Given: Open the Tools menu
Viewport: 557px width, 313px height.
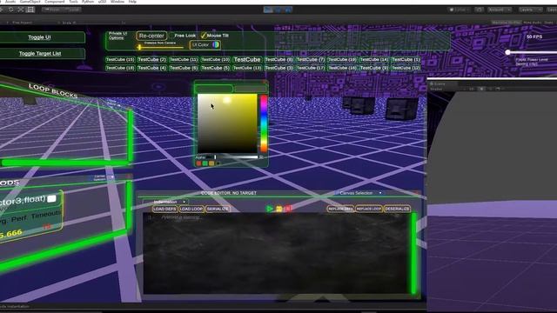Looking at the screenshot, I should tap(73, 2).
